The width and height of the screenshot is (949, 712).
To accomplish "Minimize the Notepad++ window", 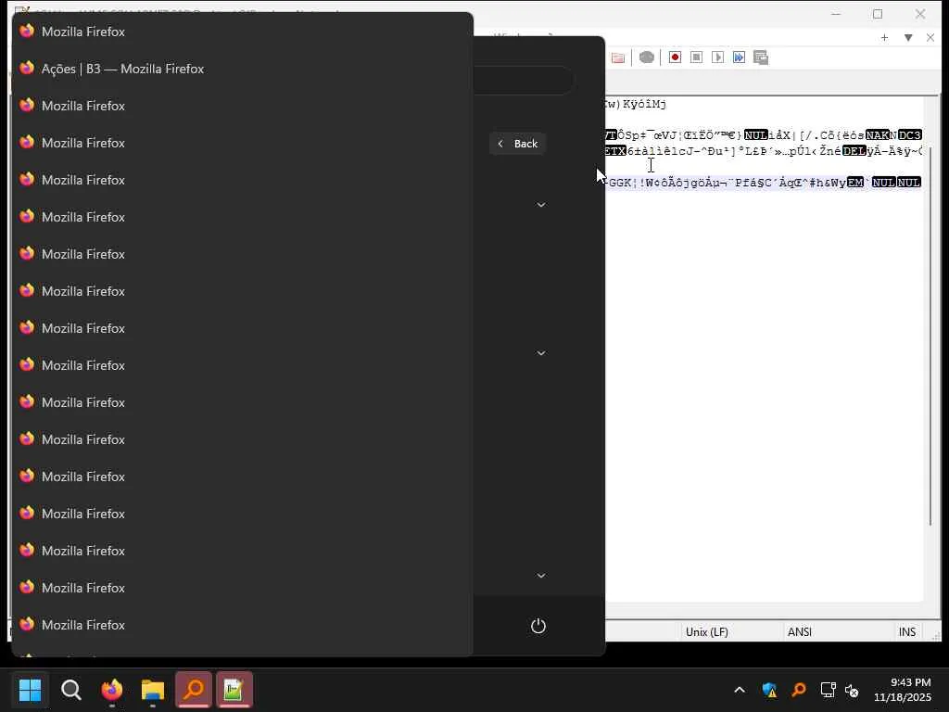I will pyautogui.click(x=836, y=14).
